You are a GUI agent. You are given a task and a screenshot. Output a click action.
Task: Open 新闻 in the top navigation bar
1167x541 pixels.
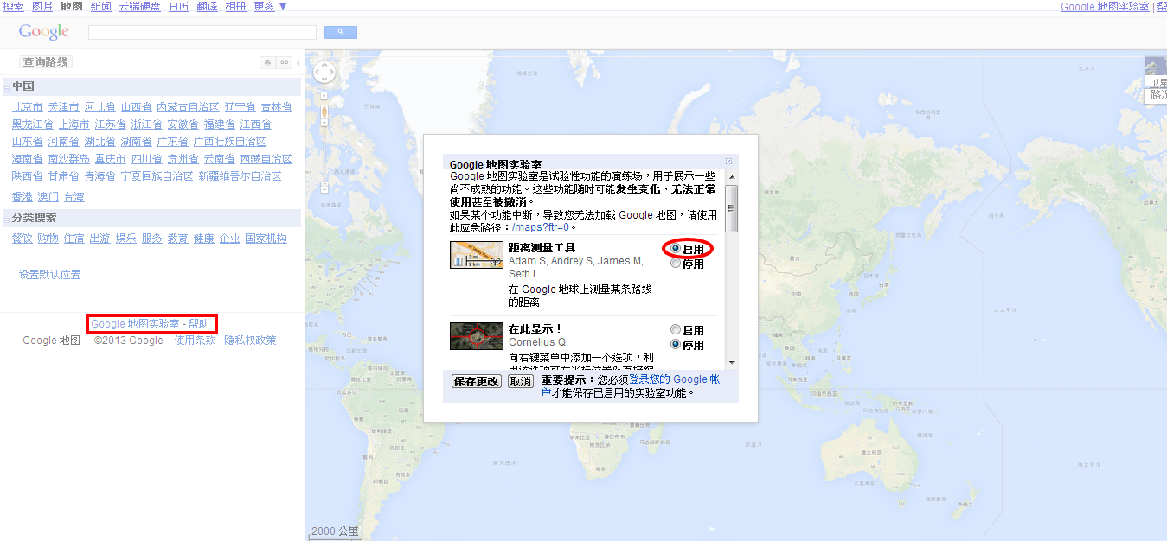[100, 6]
